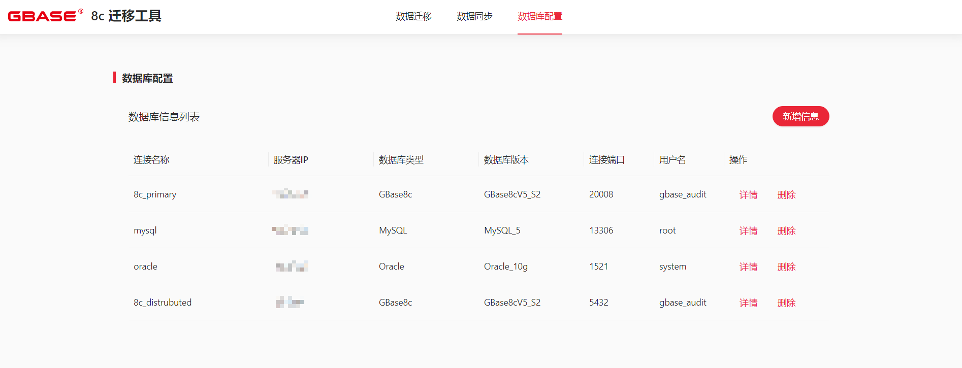The image size is (962, 368).
Task: Delete the 8c_primary connection
Action: 786,195
